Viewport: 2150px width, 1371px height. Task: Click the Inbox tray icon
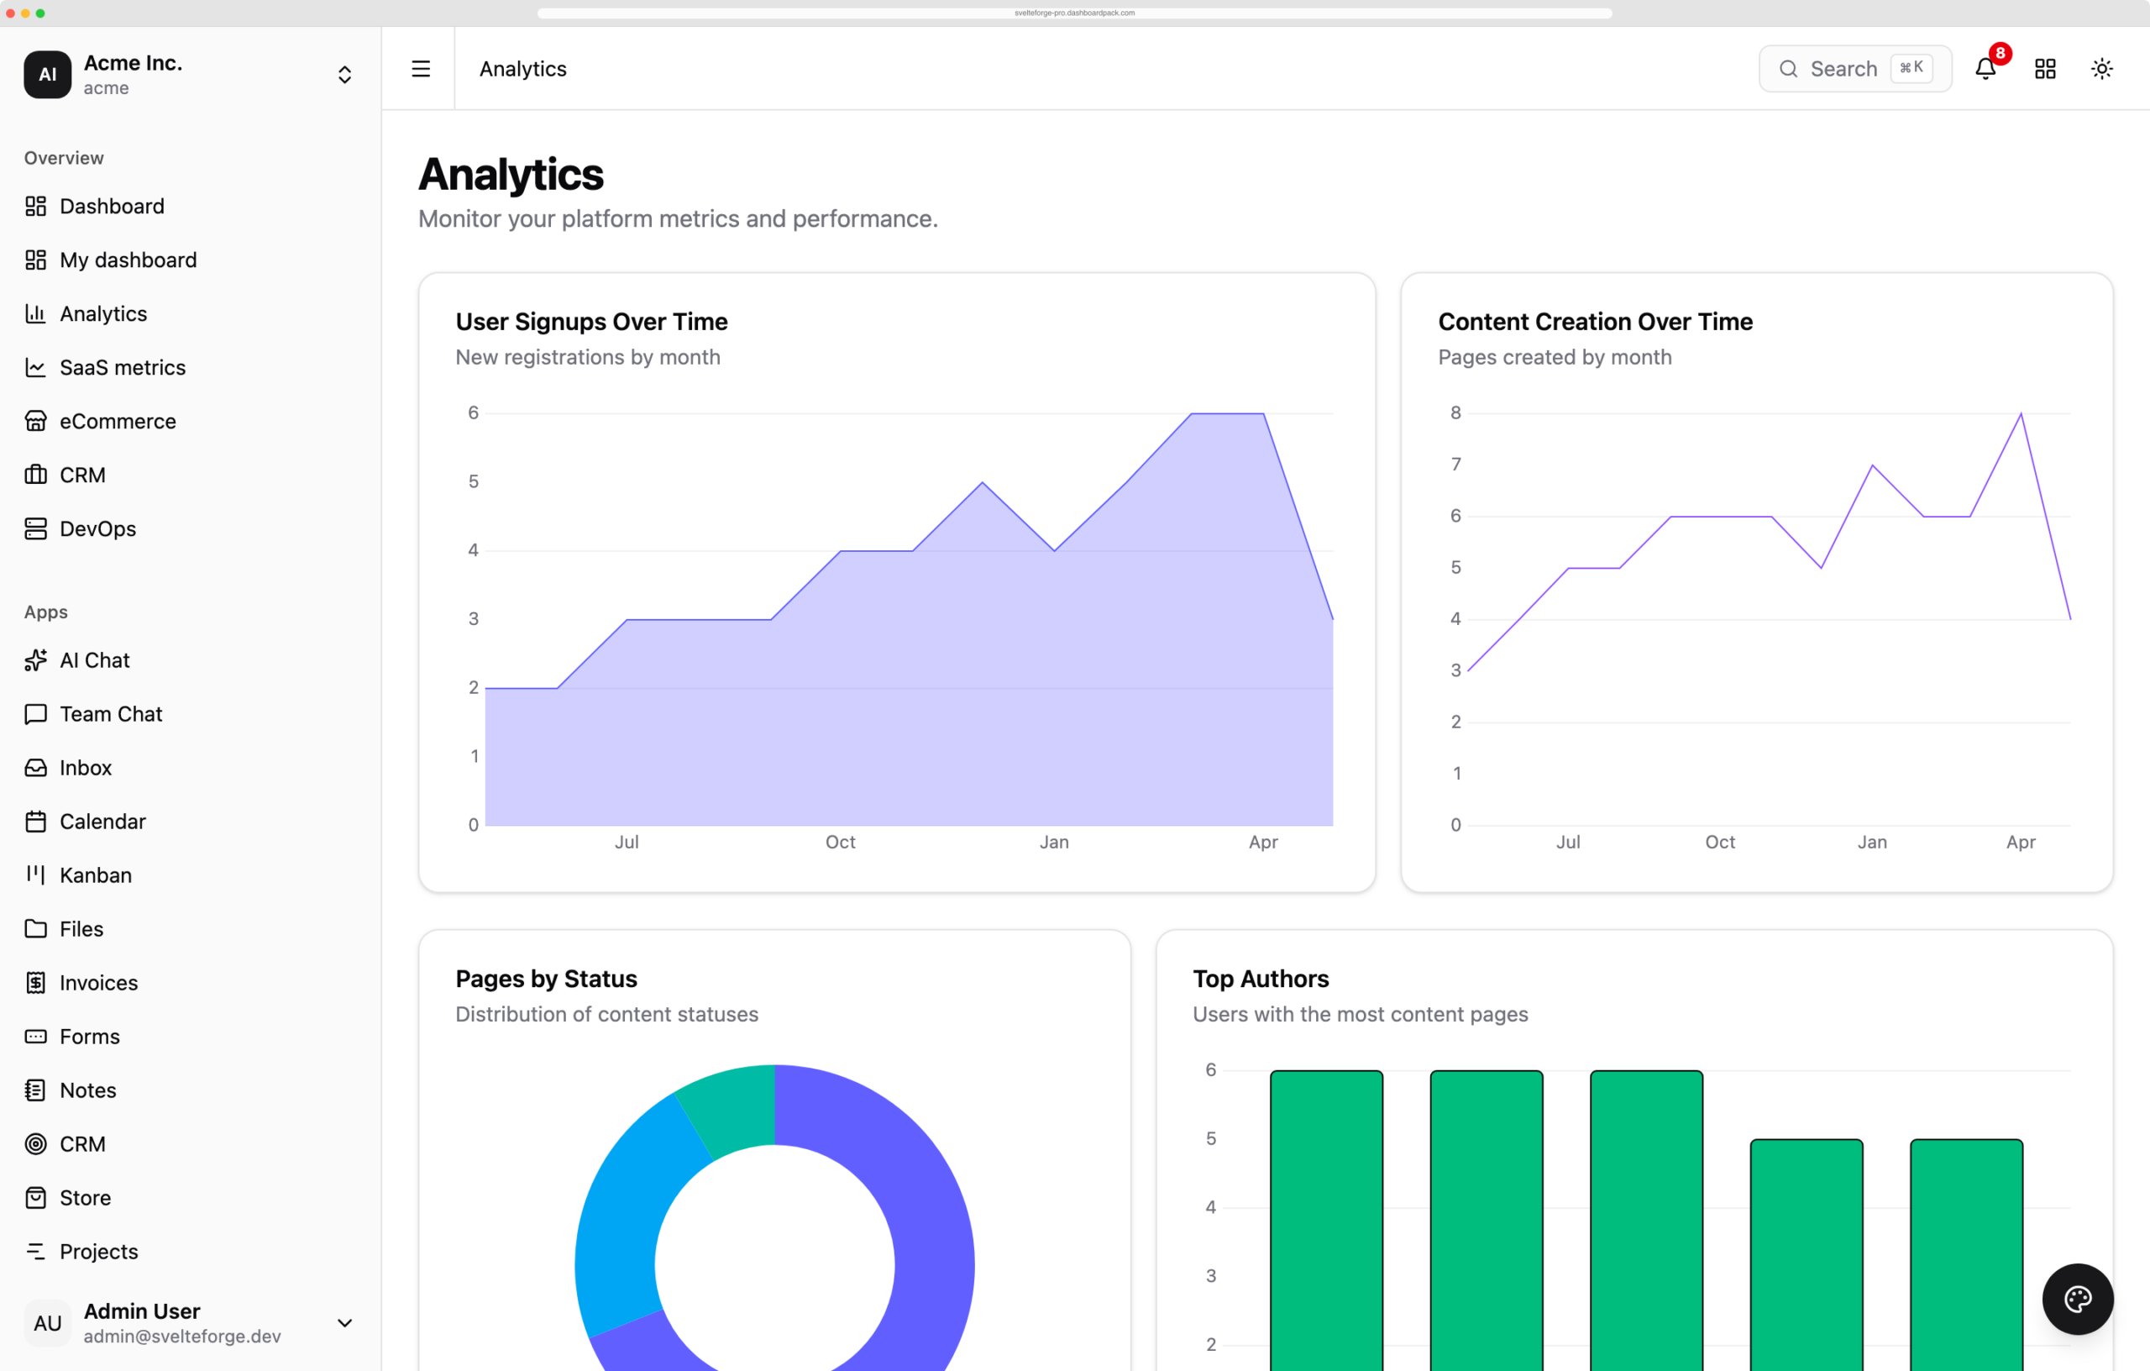[36, 767]
